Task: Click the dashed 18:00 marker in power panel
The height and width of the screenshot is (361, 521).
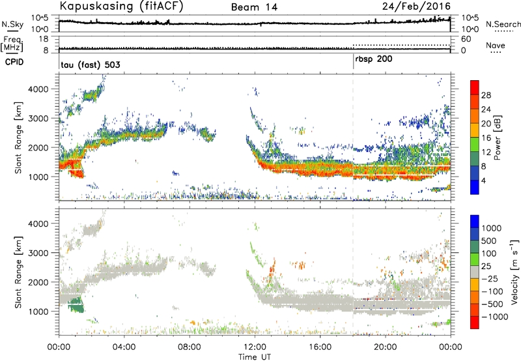Action: (353, 137)
